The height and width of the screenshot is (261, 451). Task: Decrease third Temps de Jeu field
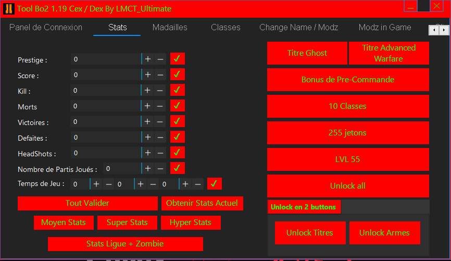pos(198,184)
